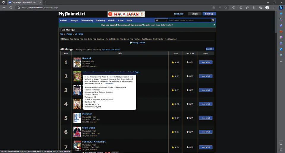Go back to previous page
Image resolution: width=285 pixels, height=153 pixels.
click(x=4, y=8)
